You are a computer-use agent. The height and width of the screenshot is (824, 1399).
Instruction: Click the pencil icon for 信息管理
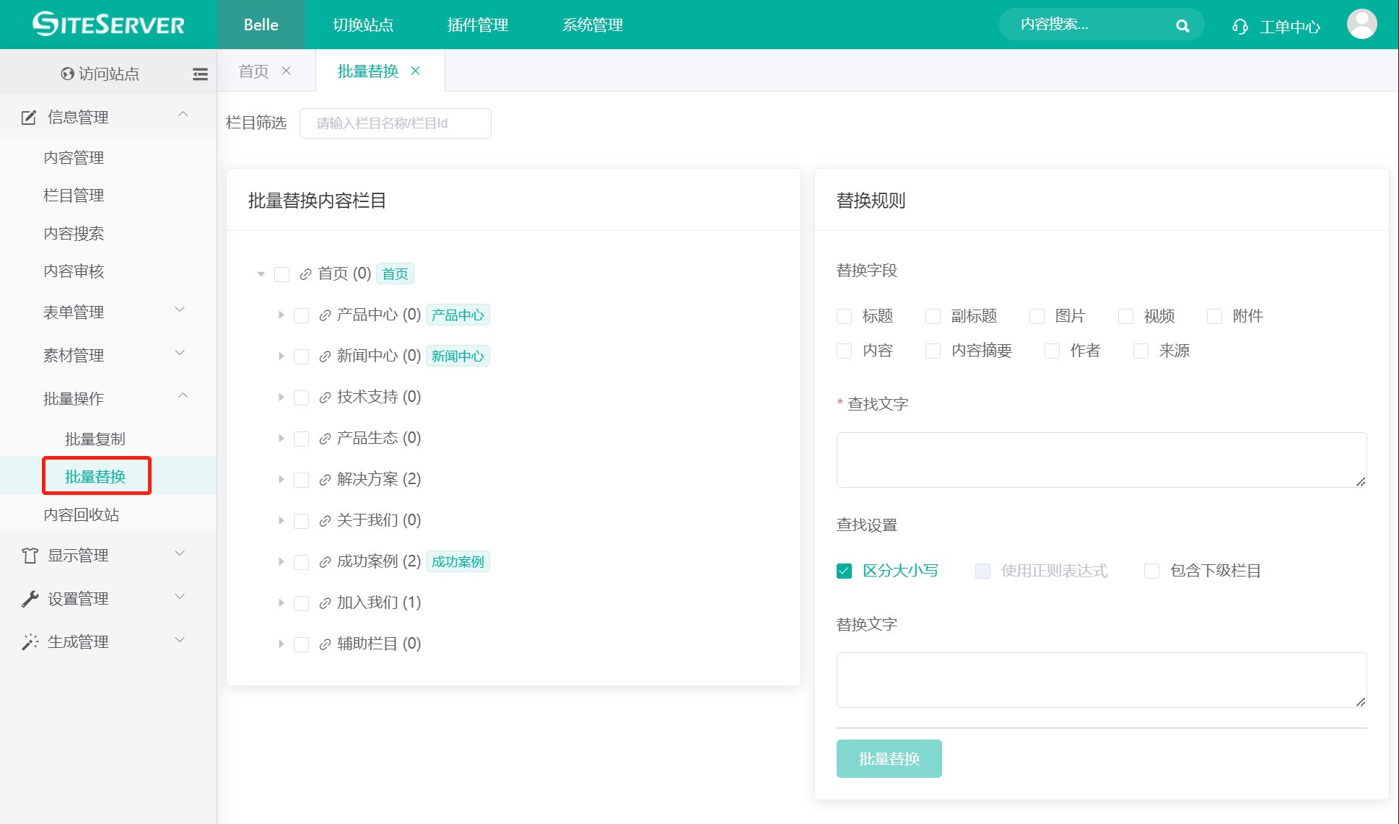point(28,116)
